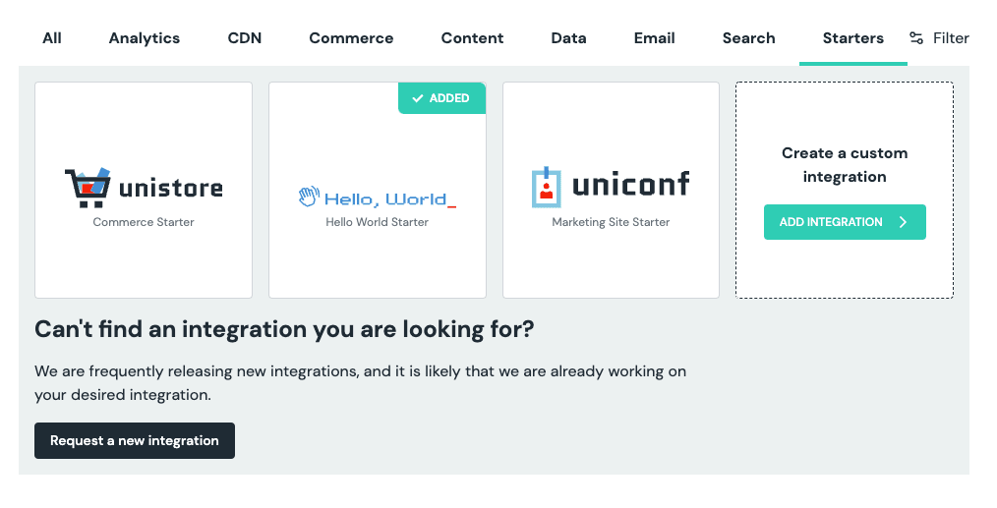This screenshot has width=997, height=508.
Task: Switch to the Email tab
Action: pyautogui.click(x=654, y=38)
